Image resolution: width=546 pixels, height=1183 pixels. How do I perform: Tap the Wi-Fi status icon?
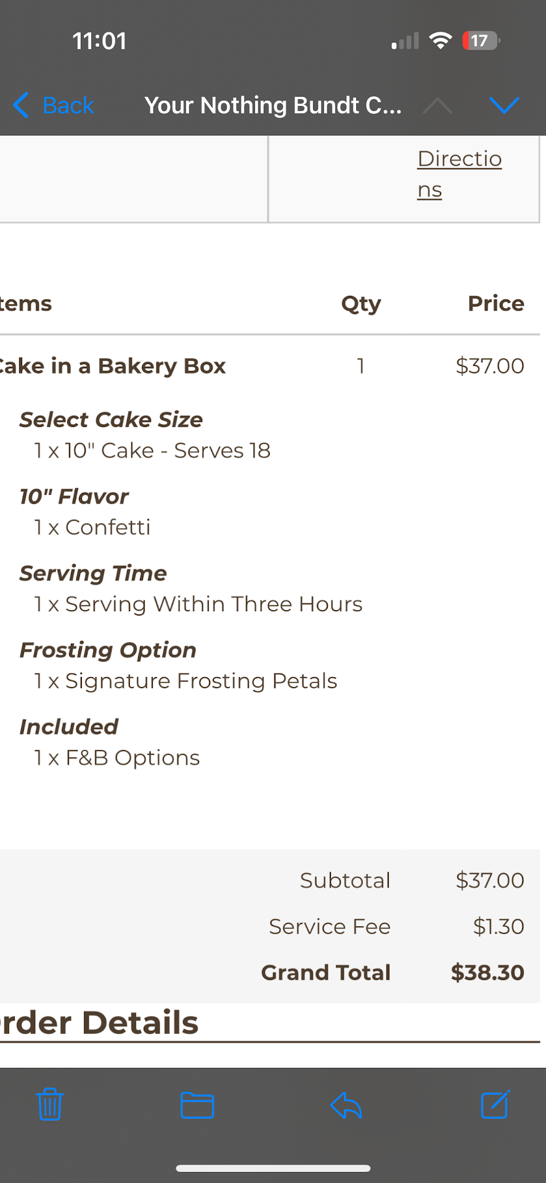440,41
